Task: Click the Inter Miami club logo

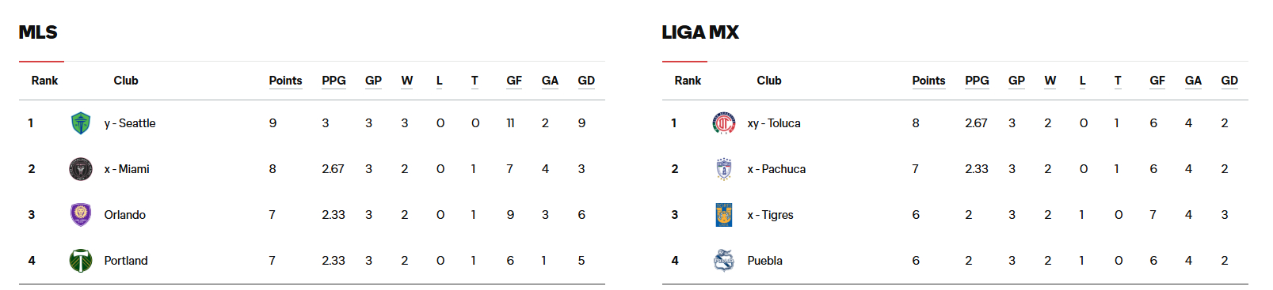Action: point(81,169)
